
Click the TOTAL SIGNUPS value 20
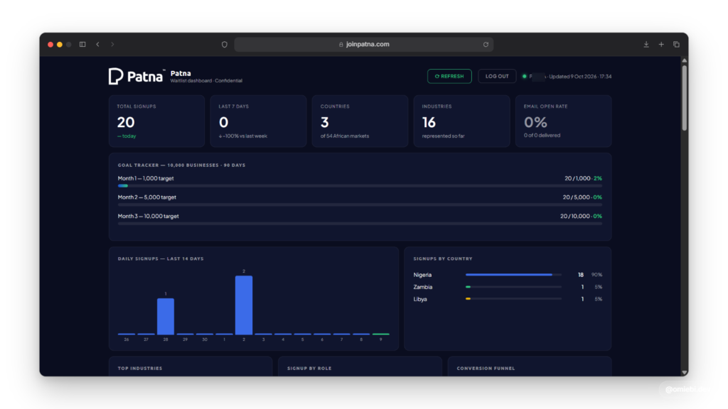click(x=126, y=122)
